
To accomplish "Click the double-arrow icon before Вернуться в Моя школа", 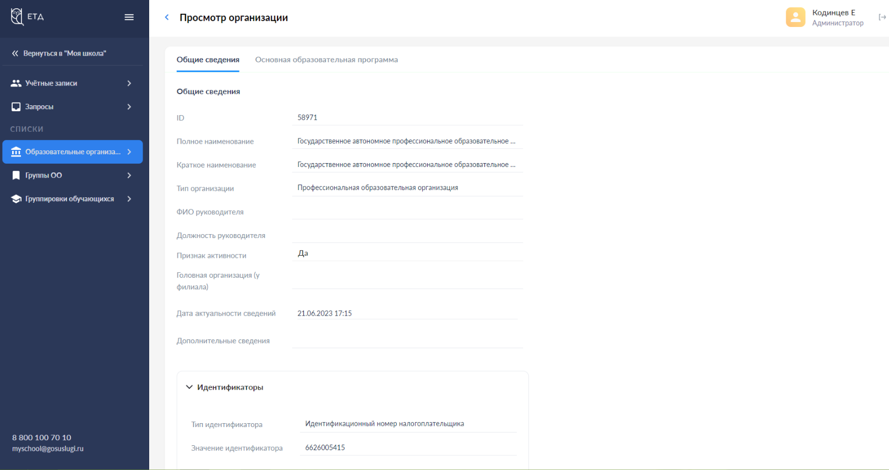I will coord(15,53).
